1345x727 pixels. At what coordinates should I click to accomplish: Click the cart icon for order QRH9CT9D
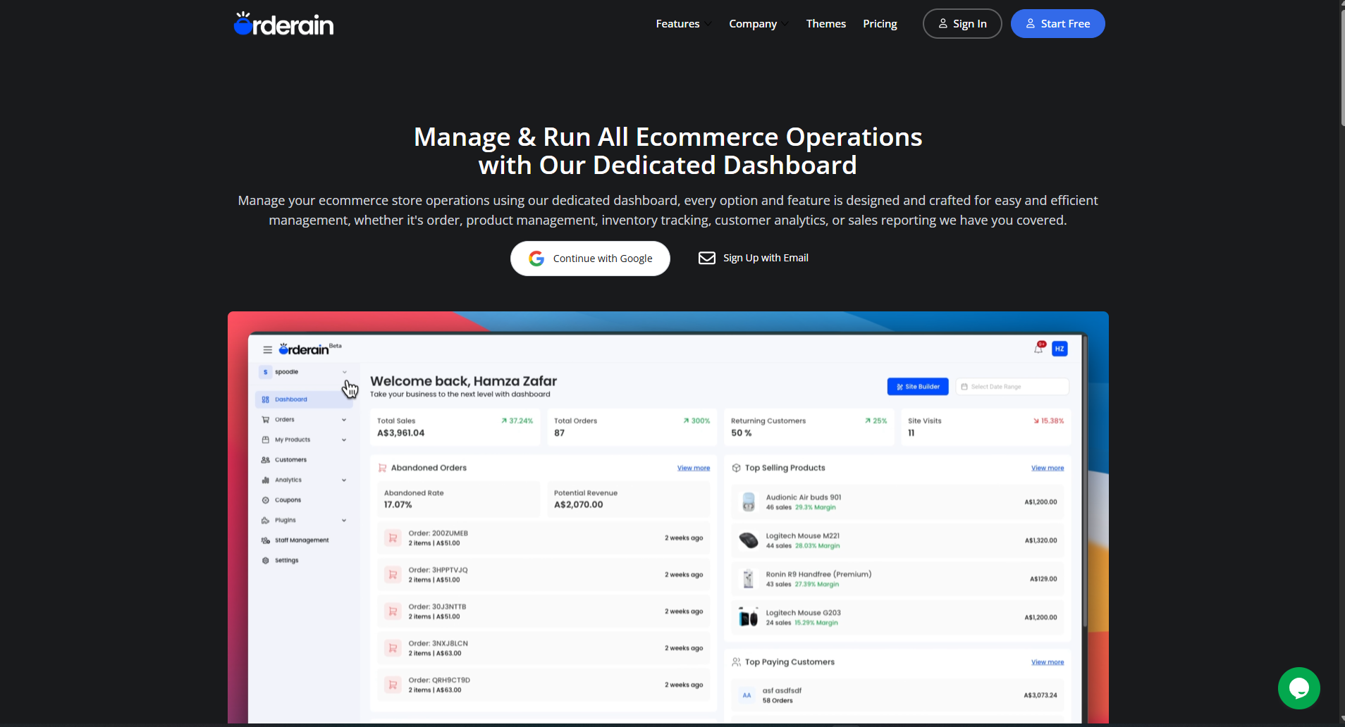(393, 685)
